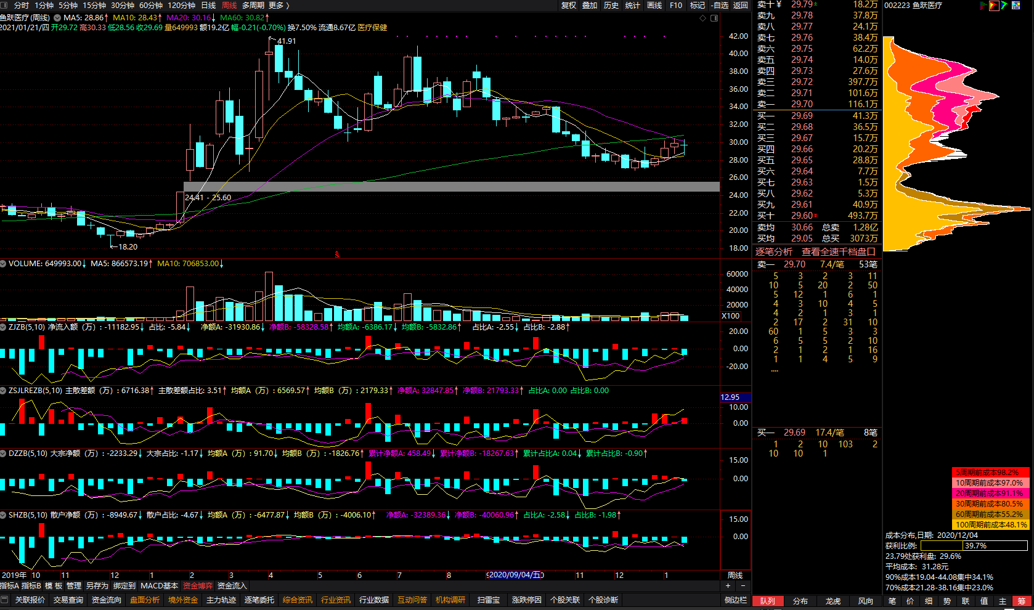Click the minus zoom-out button under 周线
Viewport: 1034px width, 610px height.
743,586
